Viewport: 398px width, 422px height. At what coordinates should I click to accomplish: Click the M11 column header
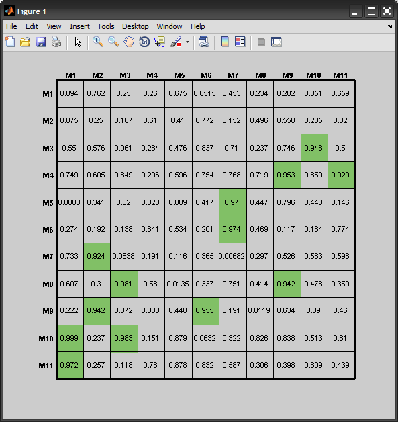[340, 75]
